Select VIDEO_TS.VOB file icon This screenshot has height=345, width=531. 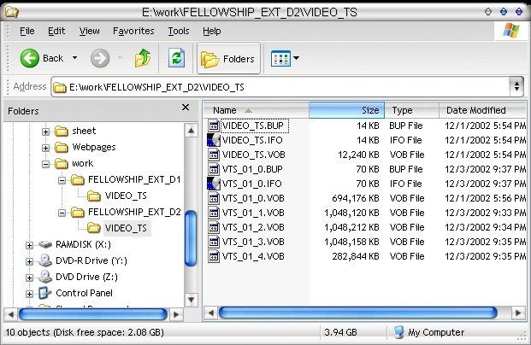[214, 155]
